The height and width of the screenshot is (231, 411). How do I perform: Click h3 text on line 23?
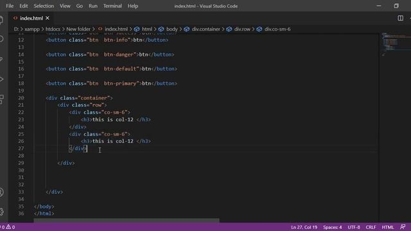point(113,119)
